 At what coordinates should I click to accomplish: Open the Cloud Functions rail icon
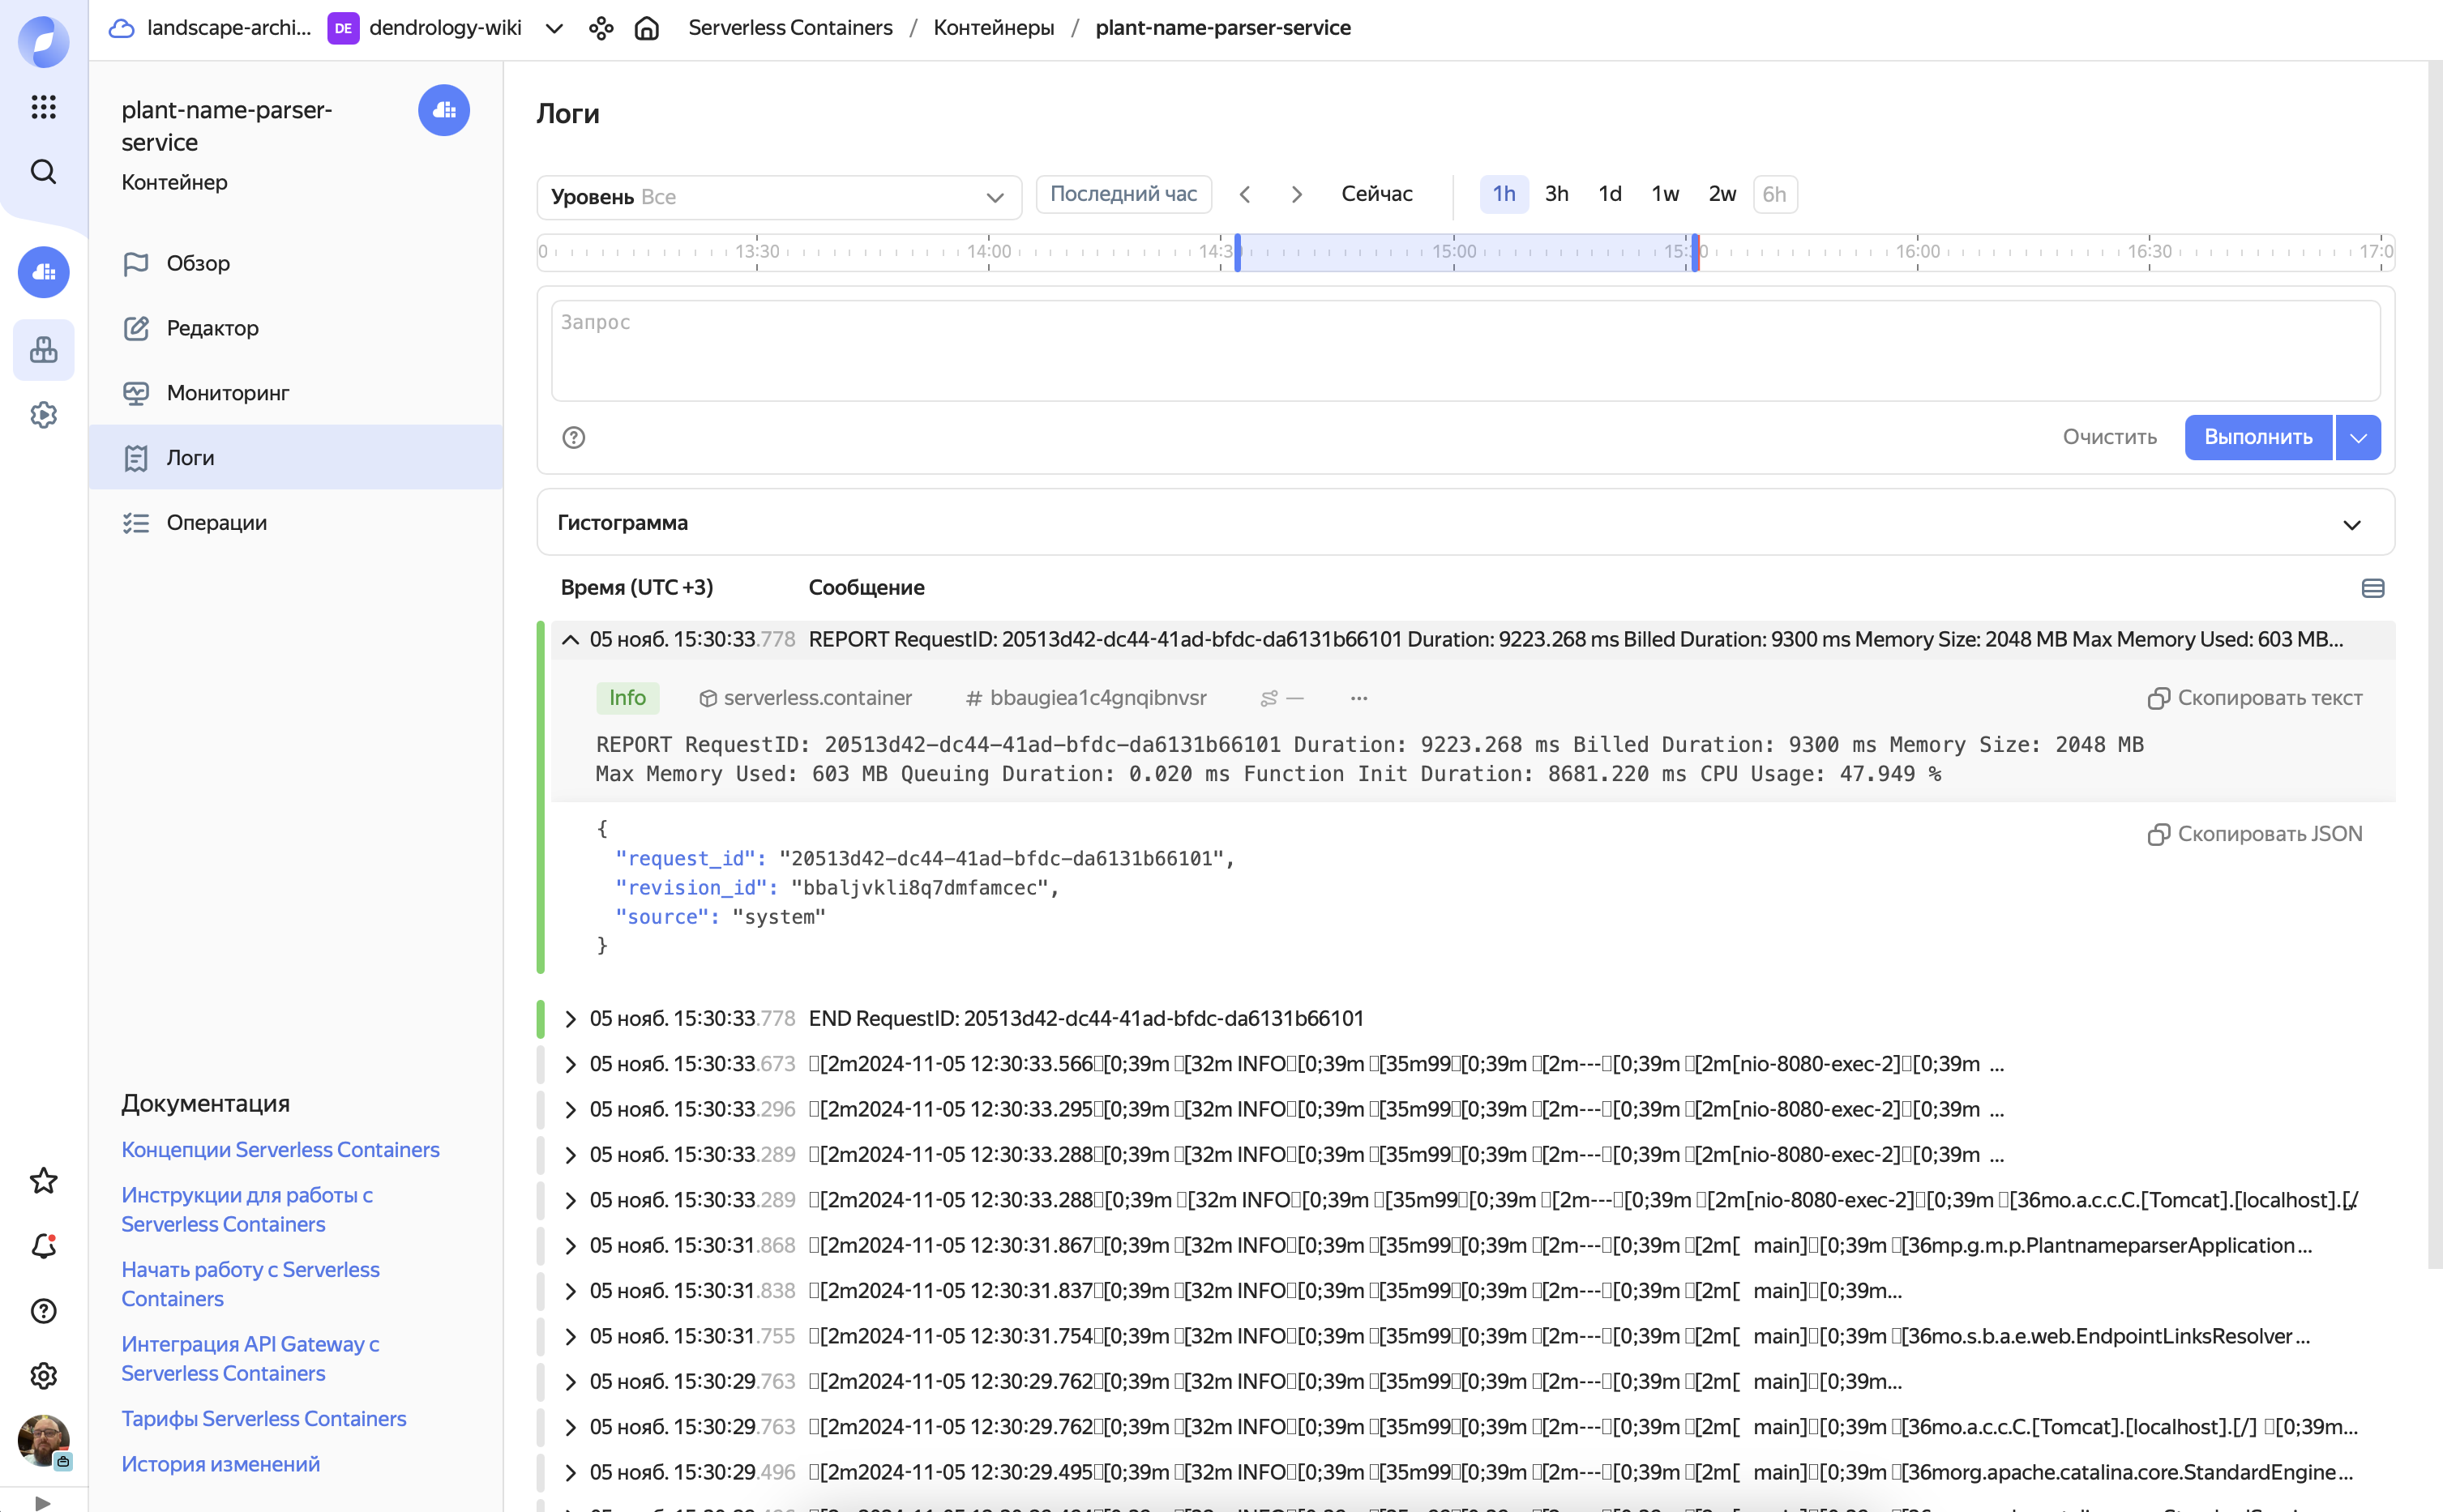[x=43, y=350]
